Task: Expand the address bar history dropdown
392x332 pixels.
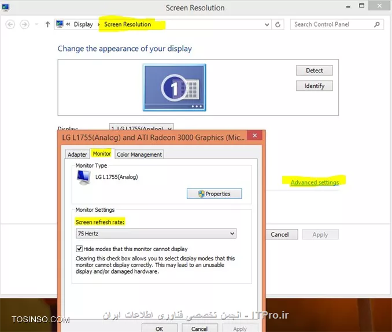Action: pyautogui.click(x=267, y=24)
